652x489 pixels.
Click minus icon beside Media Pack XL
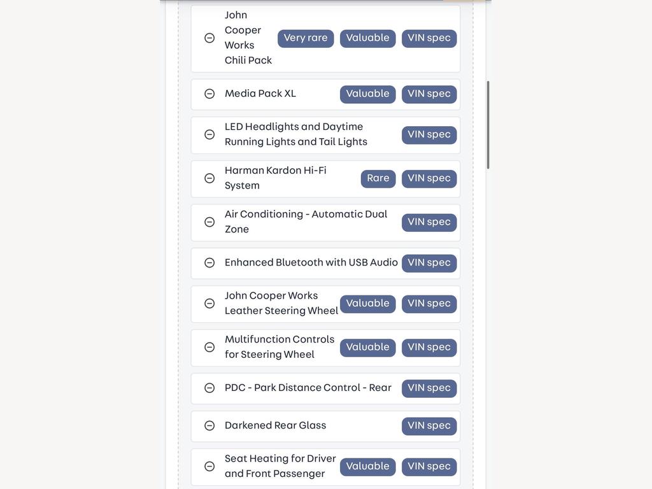click(x=209, y=94)
